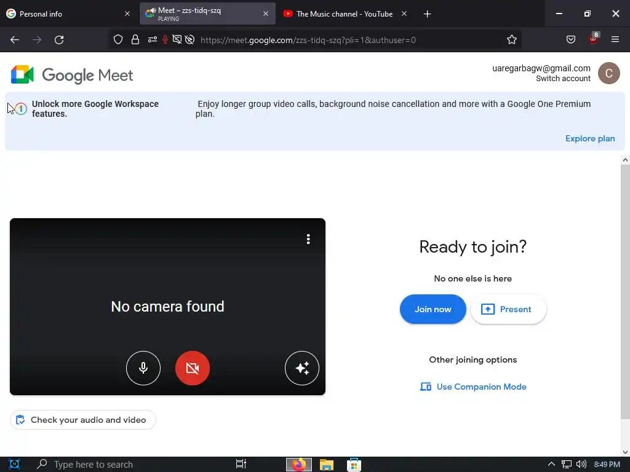630x472 pixels.
Task: Click page scrollbar up arrow
Action: pos(625,160)
